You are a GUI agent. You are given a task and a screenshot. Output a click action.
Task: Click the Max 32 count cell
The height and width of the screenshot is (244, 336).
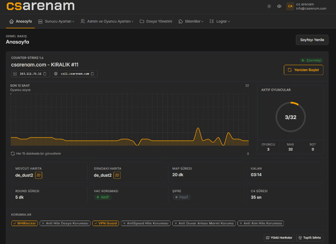pos(291,147)
